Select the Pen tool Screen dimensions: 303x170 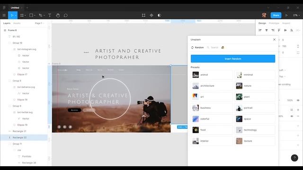[40, 15]
